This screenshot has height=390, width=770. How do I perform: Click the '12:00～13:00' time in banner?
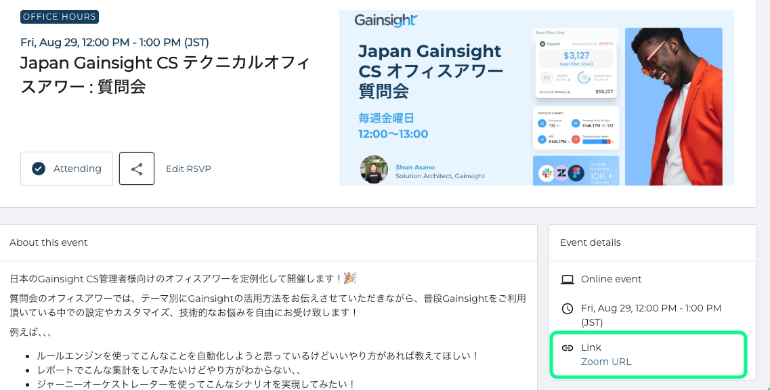393,134
